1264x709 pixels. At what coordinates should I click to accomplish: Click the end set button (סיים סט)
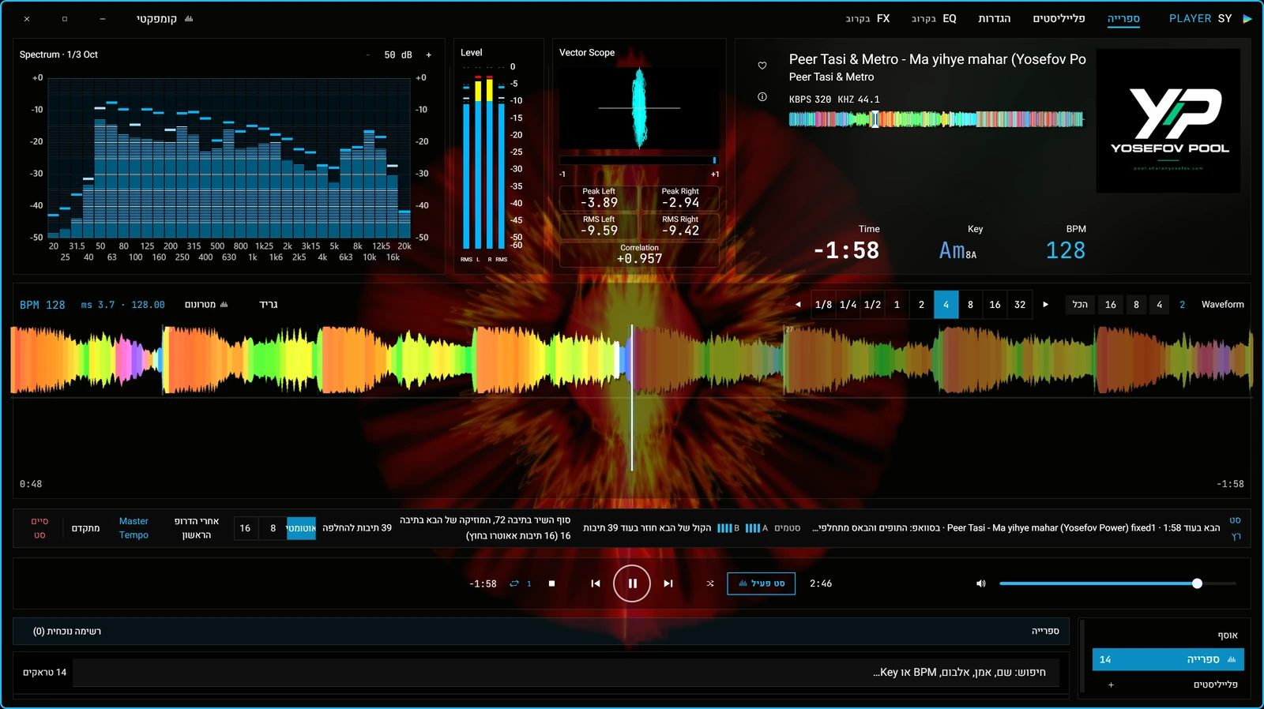click(39, 528)
